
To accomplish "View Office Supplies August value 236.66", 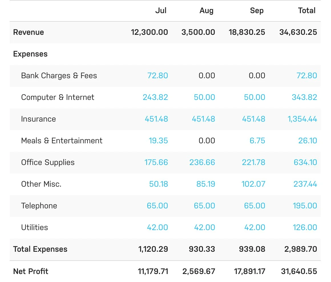I will (x=202, y=162).
